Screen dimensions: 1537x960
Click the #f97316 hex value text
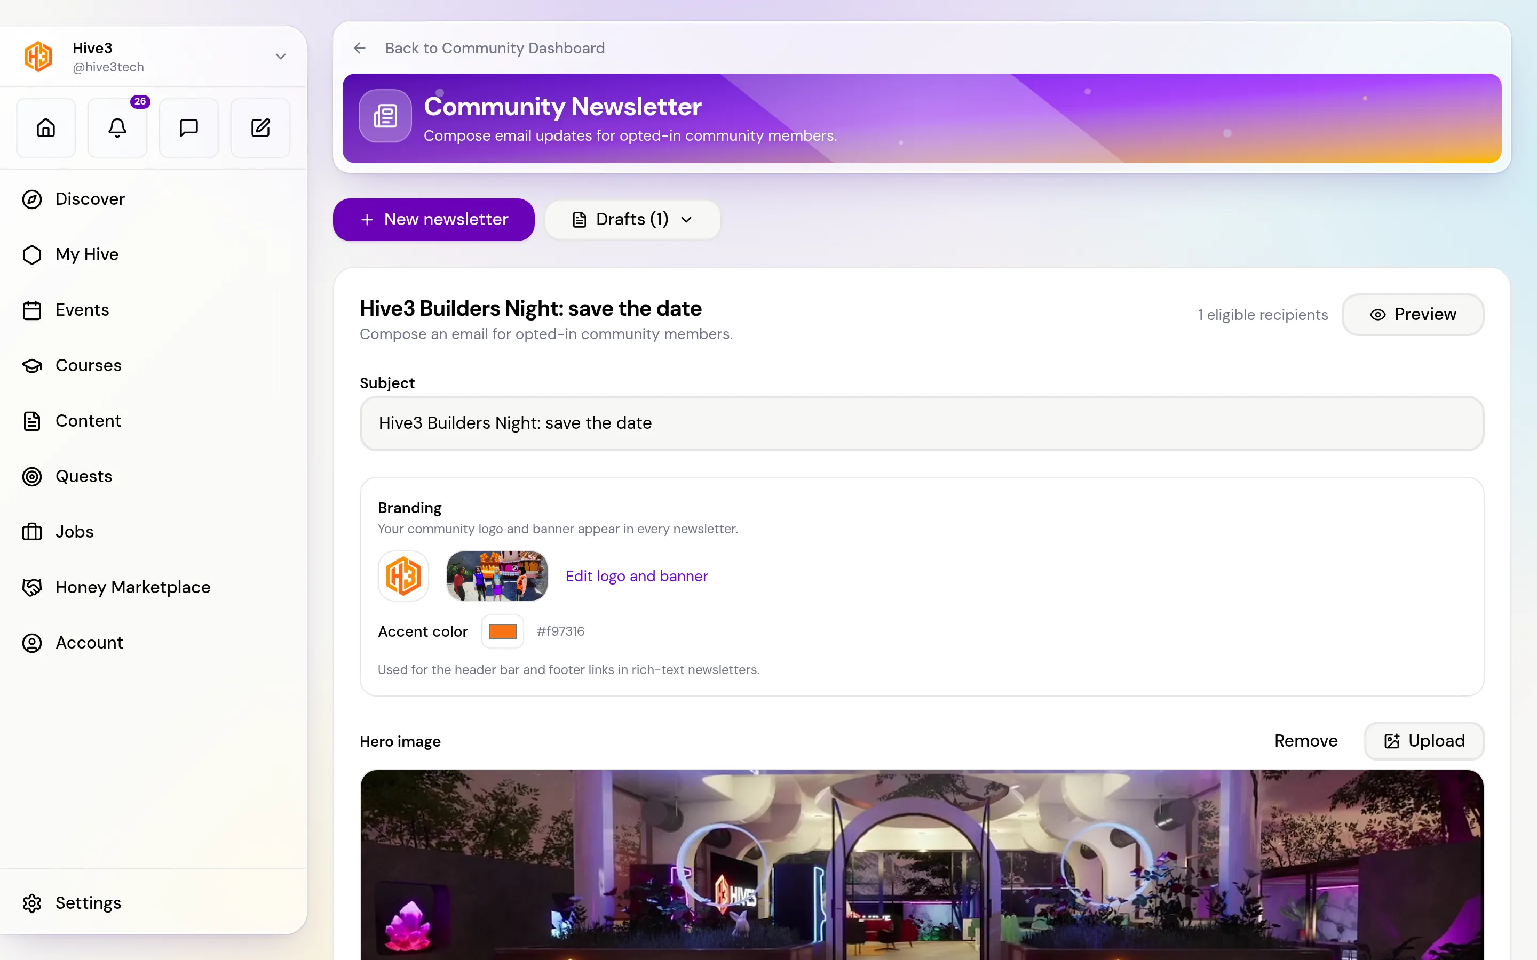pos(560,631)
